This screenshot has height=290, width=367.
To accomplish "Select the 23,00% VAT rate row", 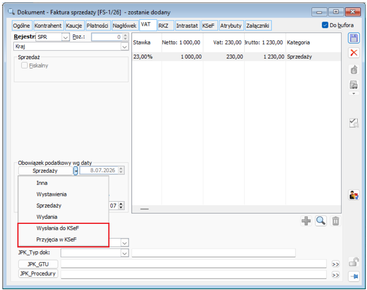I will pyautogui.click(x=236, y=57).
